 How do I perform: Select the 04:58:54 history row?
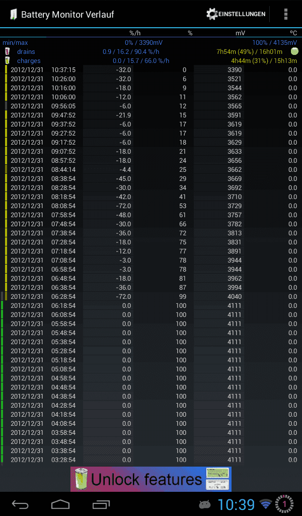coord(151,378)
